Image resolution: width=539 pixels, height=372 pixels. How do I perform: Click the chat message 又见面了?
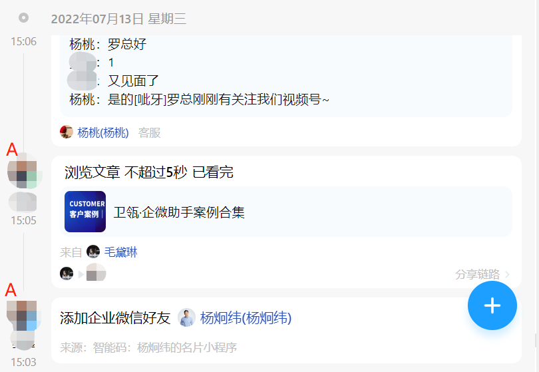(x=133, y=81)
